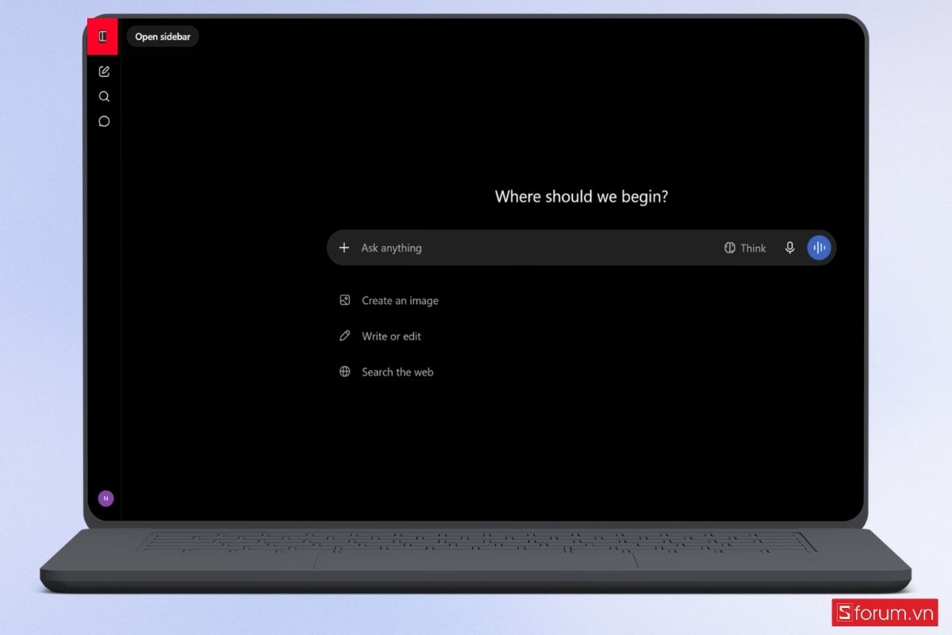
Task: Choose the Create an image suggestion
Action: click(x=389, y=301)
